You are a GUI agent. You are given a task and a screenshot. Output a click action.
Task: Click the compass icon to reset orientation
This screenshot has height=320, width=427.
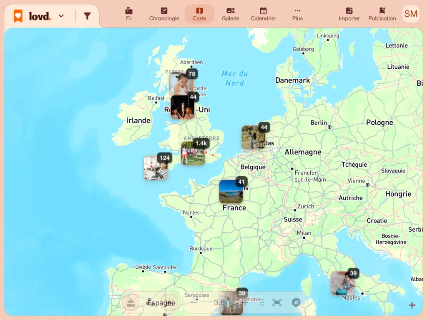click(296, 302)
